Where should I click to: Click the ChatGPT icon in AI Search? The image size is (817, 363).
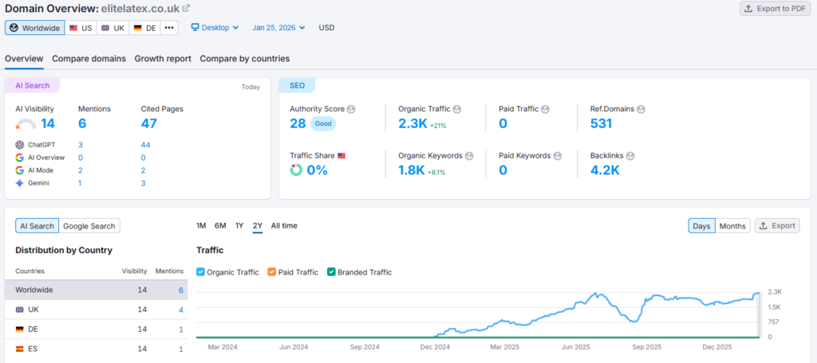(x=20, y=145)
